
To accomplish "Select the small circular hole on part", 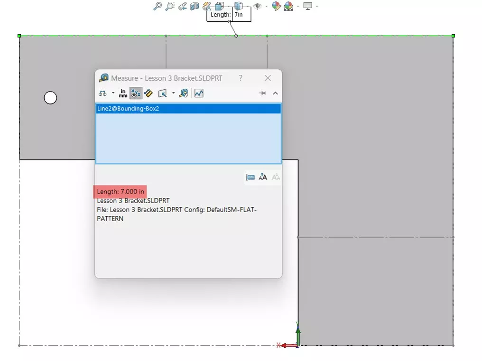I will [50, 98].
